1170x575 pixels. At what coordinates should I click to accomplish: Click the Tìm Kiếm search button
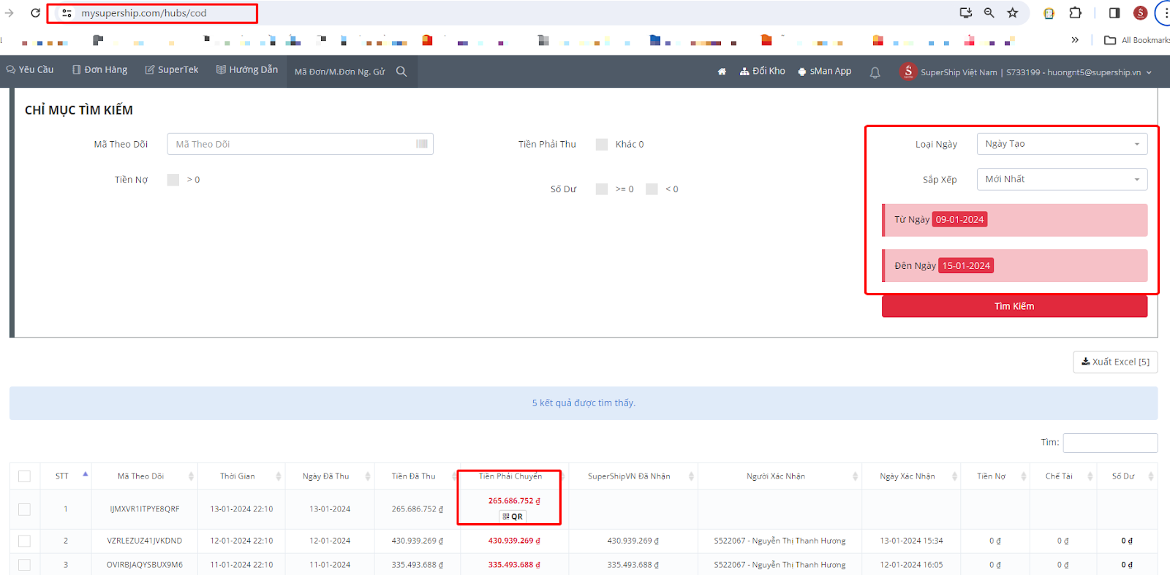(1014, 306)
